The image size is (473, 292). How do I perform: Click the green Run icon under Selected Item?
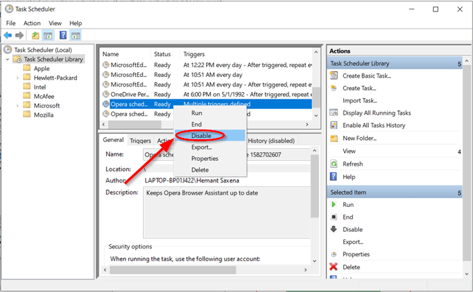(333, 205)
